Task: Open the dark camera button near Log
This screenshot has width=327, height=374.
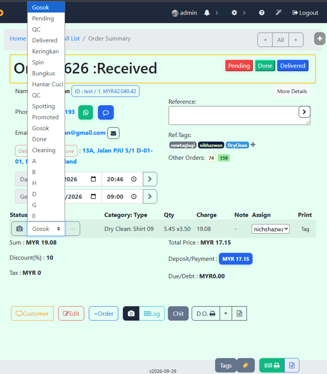Action: [x=131, y=314]
